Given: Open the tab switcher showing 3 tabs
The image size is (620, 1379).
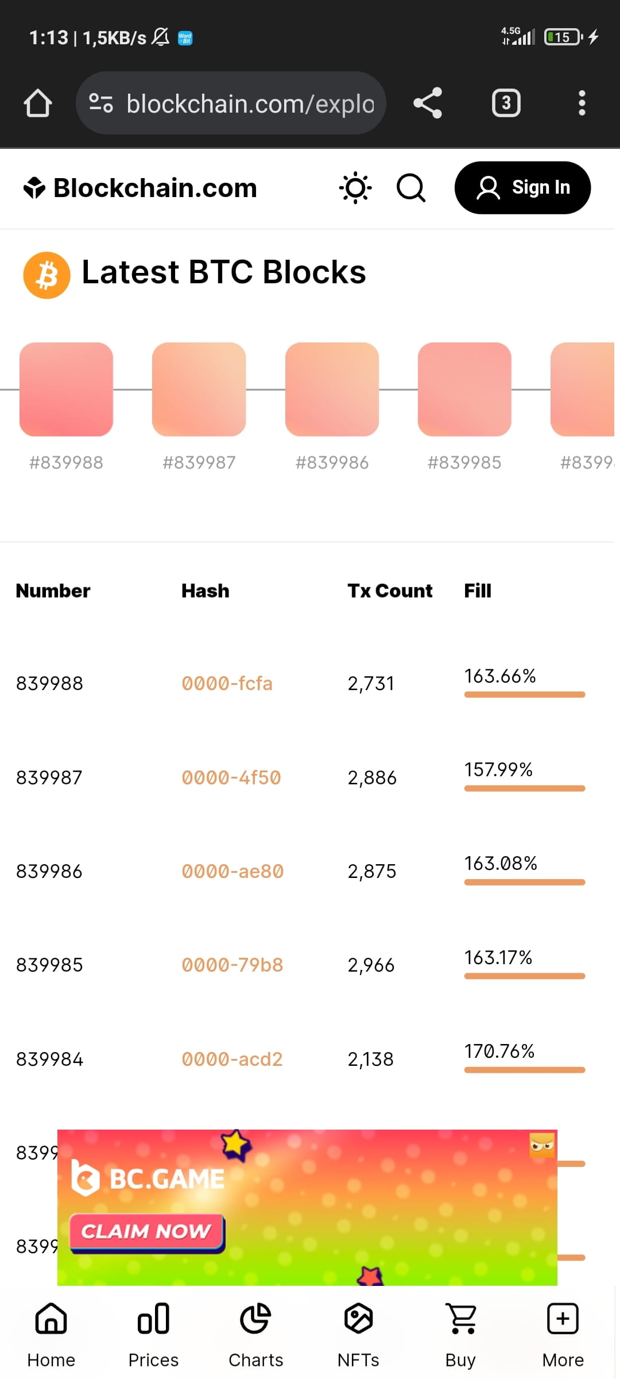Looking at the screenshot, I should 506,103.
